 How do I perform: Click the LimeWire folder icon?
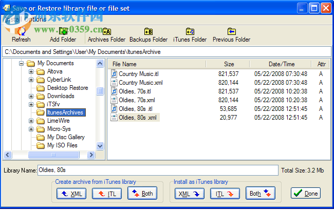click(40, 121)
